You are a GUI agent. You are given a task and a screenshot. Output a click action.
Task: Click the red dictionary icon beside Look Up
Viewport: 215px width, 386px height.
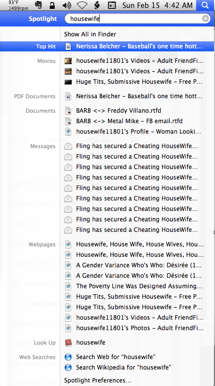(x=68, y=343)
